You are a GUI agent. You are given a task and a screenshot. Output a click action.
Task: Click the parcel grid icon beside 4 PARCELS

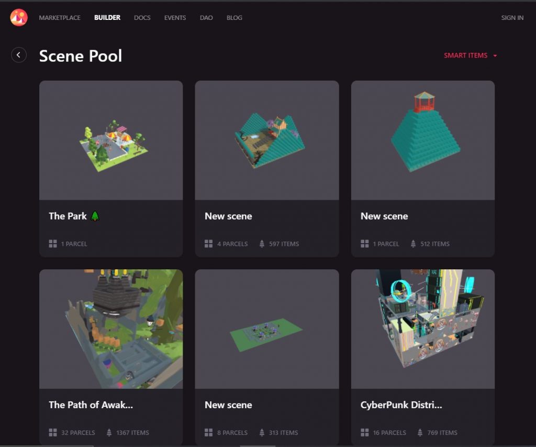[x=208, y=244]
